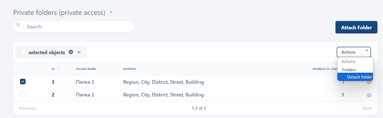Go to the Previous page

(x=27, y=108)
